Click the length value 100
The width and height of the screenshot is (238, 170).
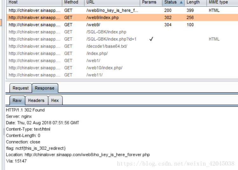pos(190,25)
